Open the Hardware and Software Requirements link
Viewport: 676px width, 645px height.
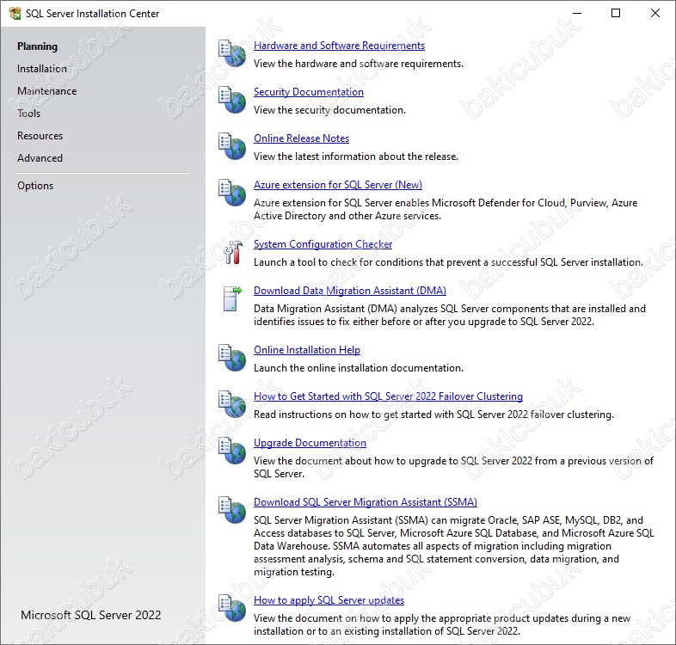340,46
